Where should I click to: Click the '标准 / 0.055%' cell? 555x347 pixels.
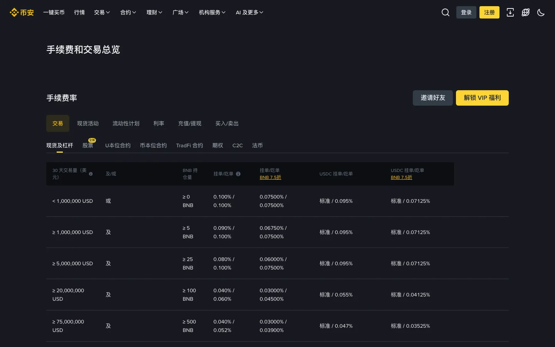point(336,295)
